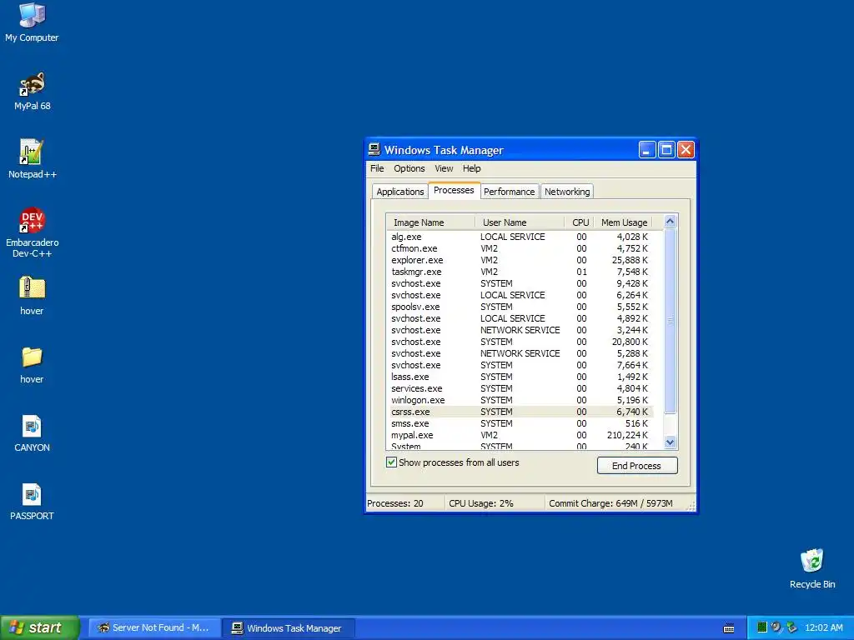Open the Options menu
This screenshot has width=854, height=640.
click(x=409, y=168)
